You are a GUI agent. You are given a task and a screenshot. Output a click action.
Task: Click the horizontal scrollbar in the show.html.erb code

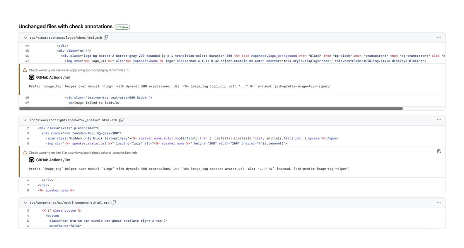coord(211,109)
